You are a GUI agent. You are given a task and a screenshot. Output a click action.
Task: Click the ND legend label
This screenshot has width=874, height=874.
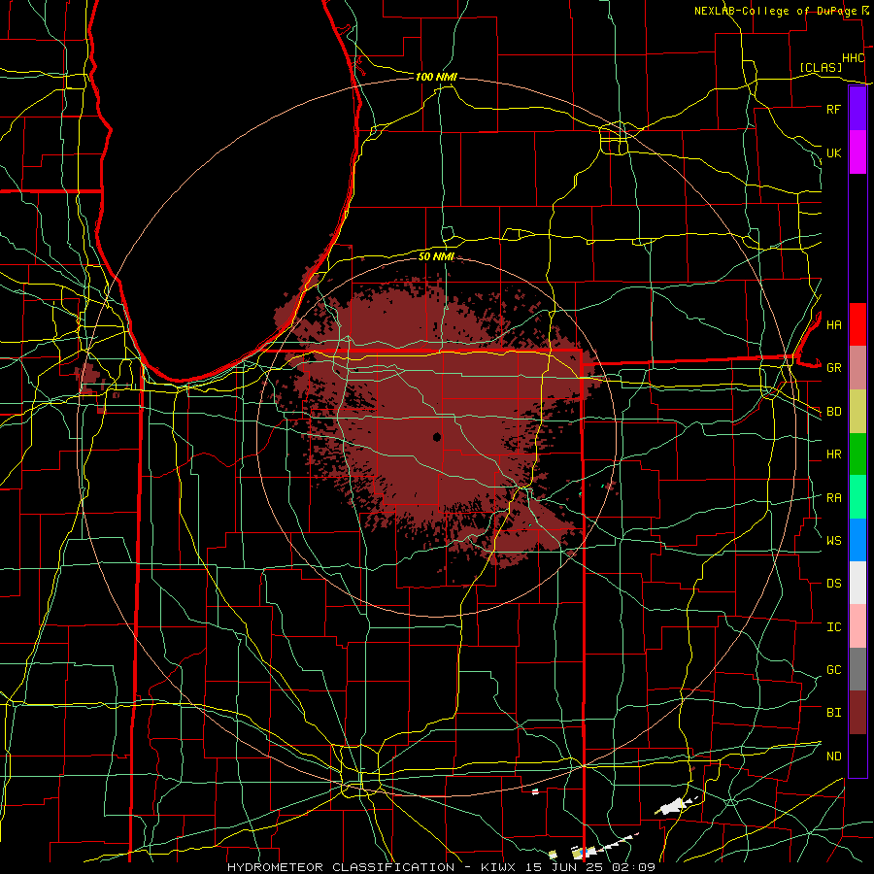pyautogui.click(x=833, y=756)
